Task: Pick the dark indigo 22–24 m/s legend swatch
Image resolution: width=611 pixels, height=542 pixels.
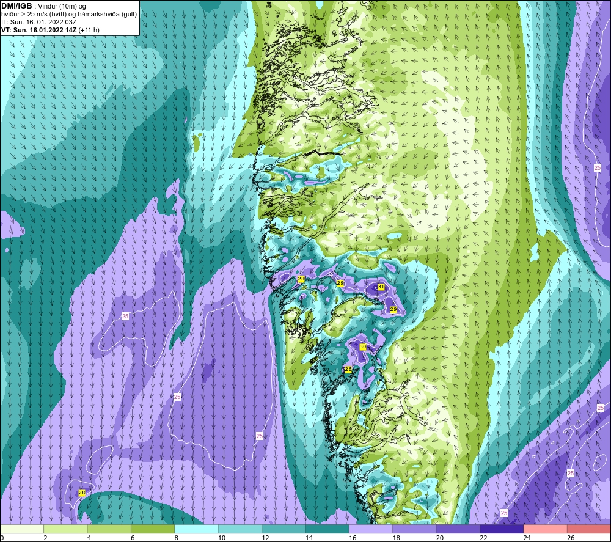Action: point(502,529)
